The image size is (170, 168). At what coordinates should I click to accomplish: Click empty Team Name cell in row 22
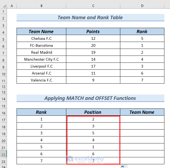142,154
